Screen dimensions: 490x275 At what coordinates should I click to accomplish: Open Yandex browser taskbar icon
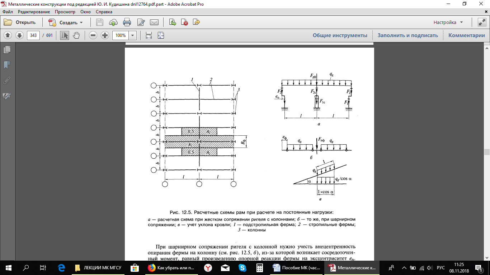coord(208,268)
